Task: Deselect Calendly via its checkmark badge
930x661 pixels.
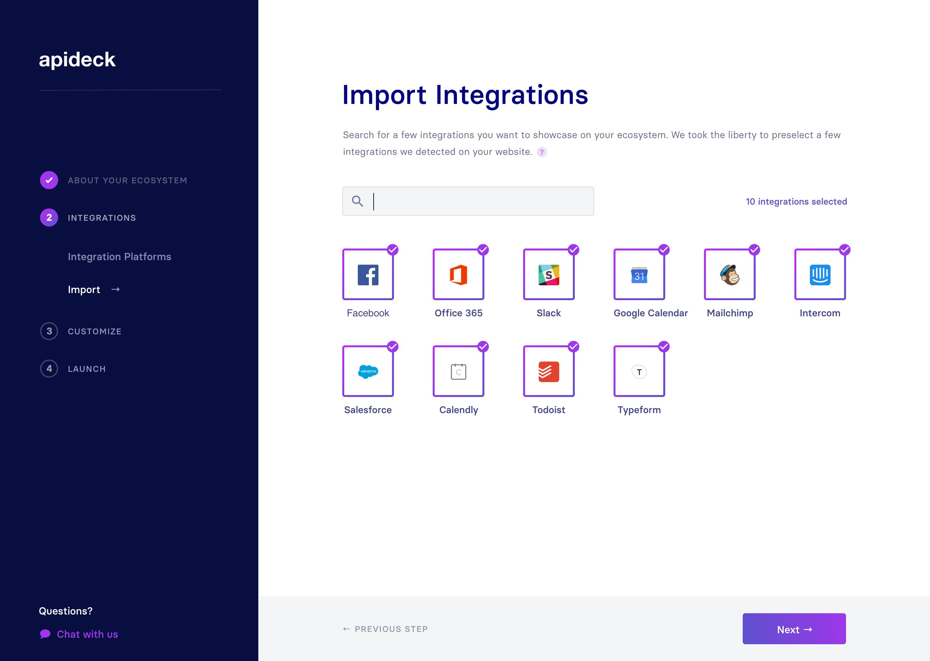Action: (483, 346)
